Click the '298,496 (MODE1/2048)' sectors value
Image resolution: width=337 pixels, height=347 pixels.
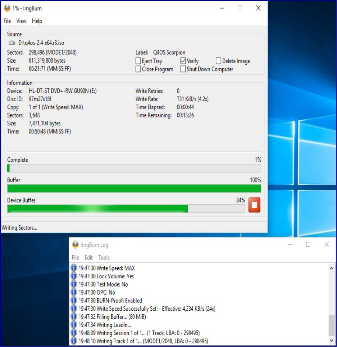[x=53, y=52]
